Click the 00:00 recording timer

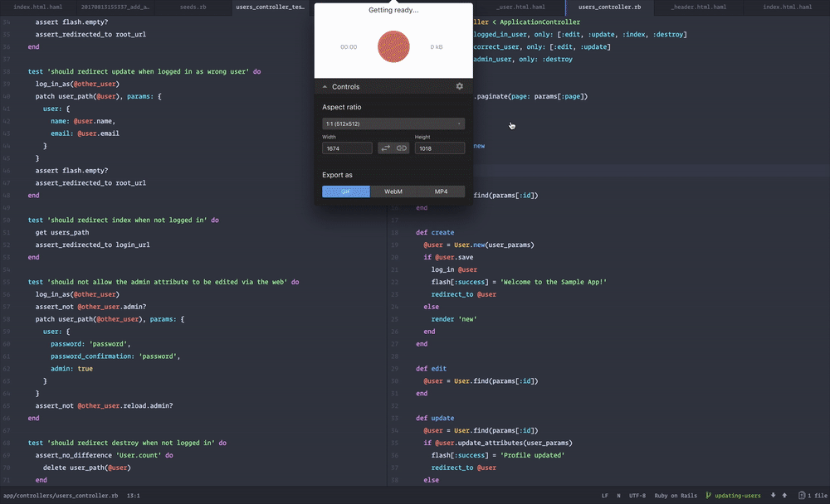tap(349, 47)
